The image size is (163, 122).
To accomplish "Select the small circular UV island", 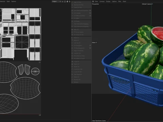I will tap(35, 72).
